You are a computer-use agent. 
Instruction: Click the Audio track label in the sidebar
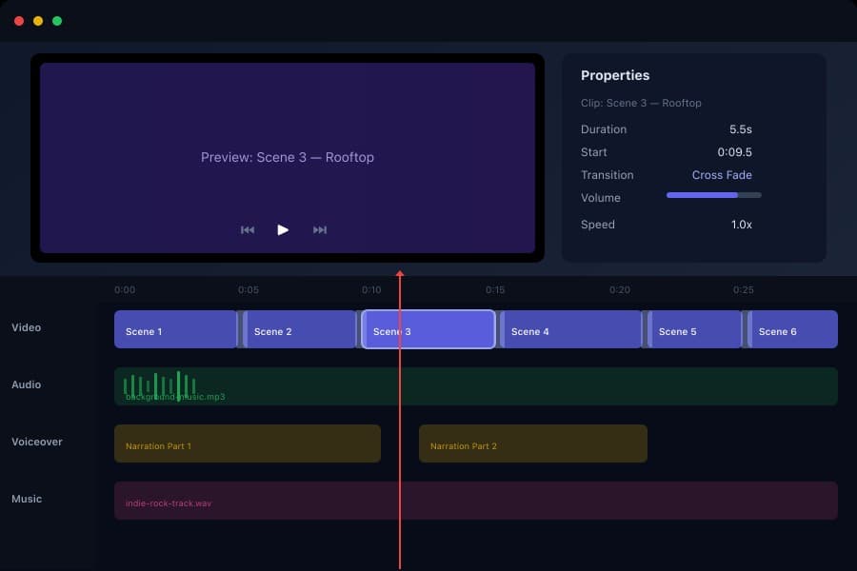(26, 384)
